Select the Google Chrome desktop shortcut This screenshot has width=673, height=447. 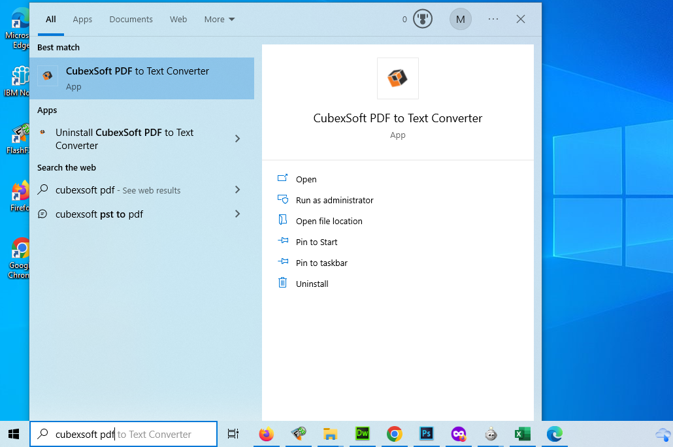20,257
